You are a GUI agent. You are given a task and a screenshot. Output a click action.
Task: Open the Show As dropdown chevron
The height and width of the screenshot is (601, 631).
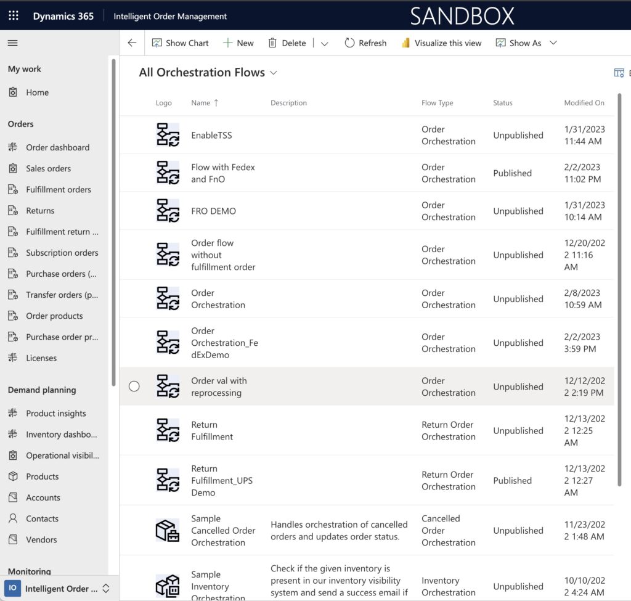coord(553,43)
